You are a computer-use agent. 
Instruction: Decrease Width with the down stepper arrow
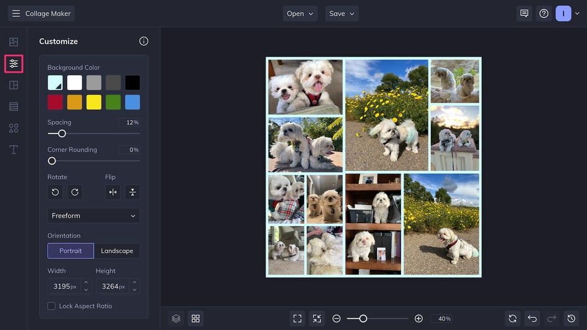click(86, 290)
